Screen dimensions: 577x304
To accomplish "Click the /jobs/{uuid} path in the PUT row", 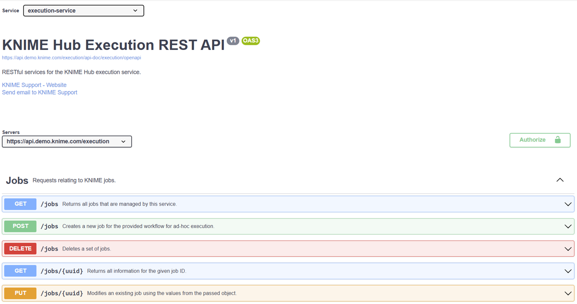I will (62, 293).
